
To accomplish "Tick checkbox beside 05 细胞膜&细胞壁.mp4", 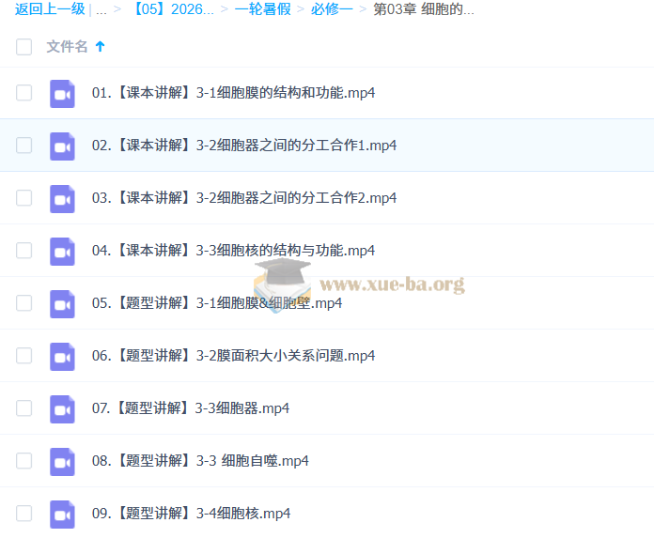I will tap(24, 303).
